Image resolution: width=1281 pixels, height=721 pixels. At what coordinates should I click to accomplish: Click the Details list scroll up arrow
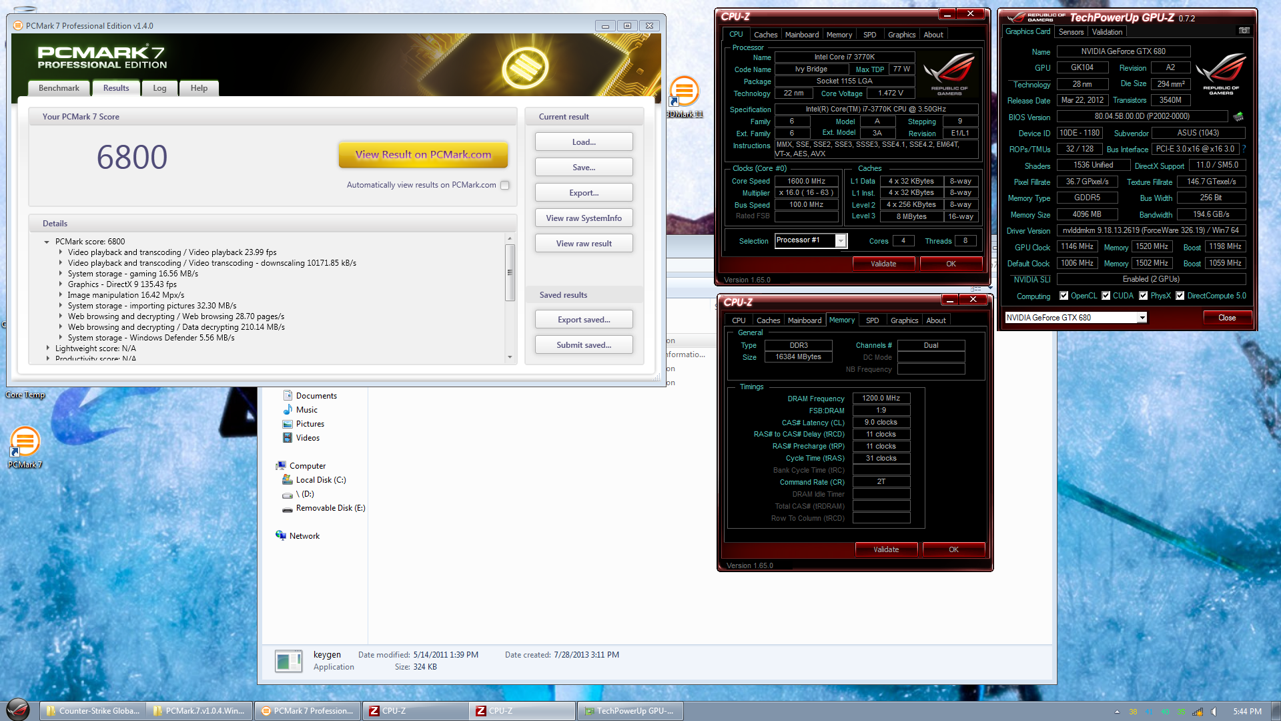510,239
